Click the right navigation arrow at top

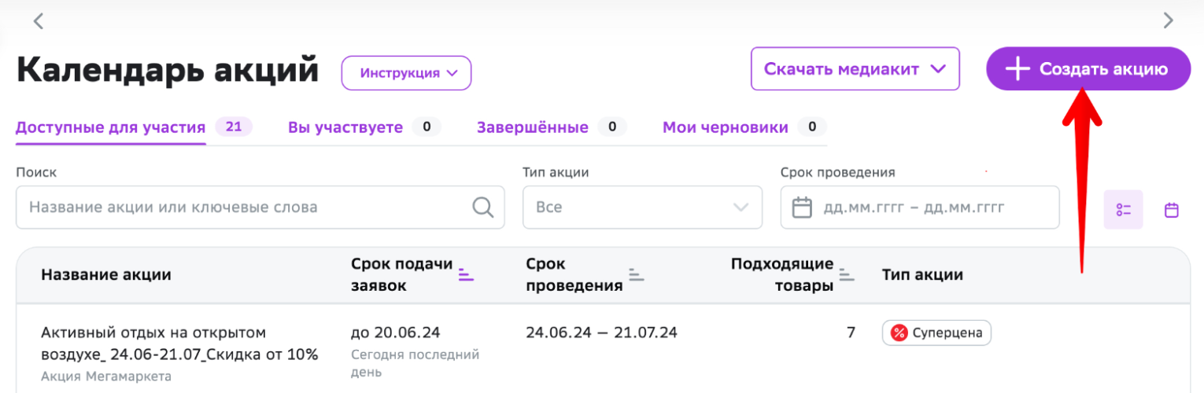pos(1168,21)
